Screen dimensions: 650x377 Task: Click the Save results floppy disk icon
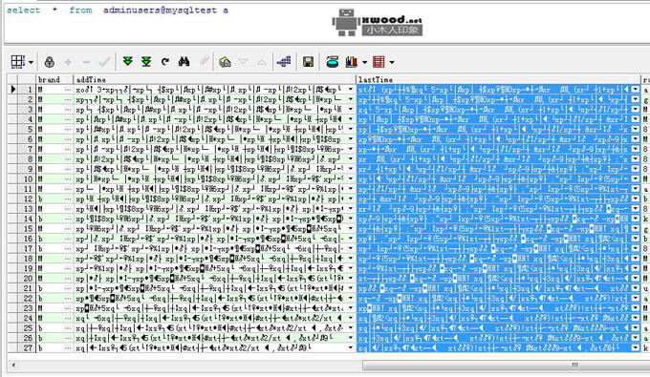point(308,62)
